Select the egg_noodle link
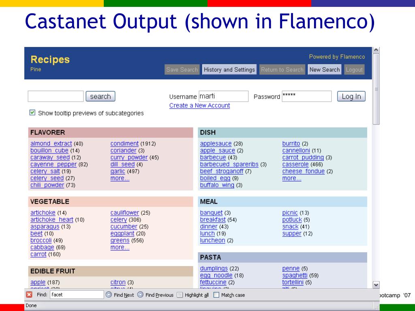This screenshot has width=415, height=311. 216,275
